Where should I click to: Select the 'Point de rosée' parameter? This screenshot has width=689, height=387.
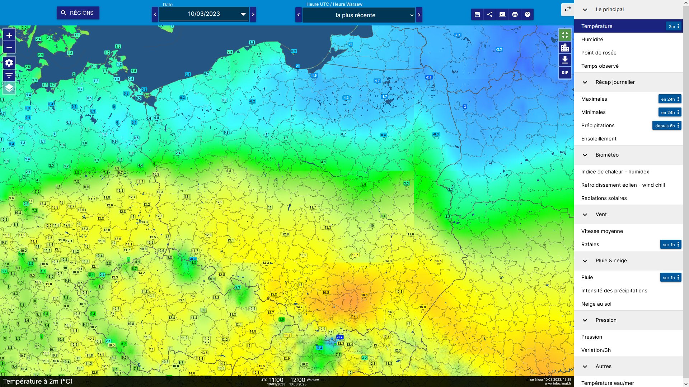(599, 53)
